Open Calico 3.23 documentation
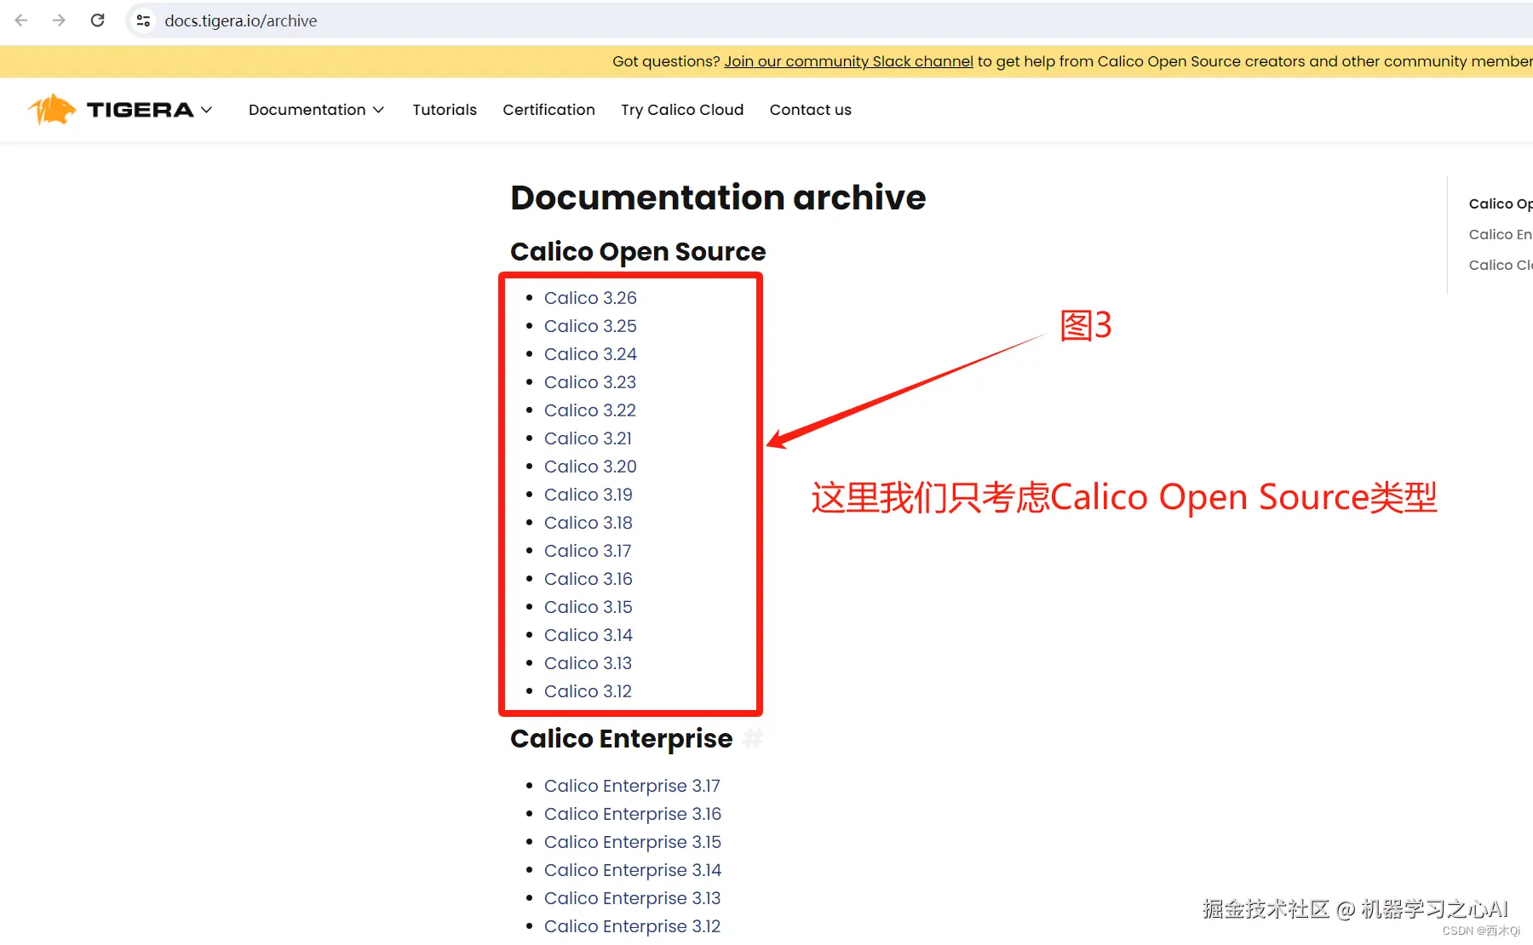Image resolution: width=1533 pixels, height=945 pixels. (590, 382)
